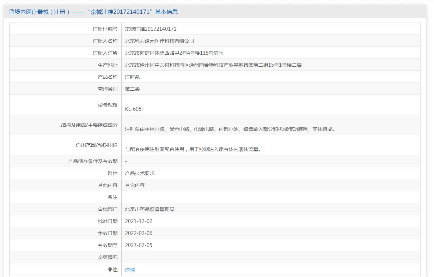Image resolution: width=434 pixels, height=277 pixels.
Task: Click the 生产地址 label
Action: pyautogui.click(x=108, y=65)
